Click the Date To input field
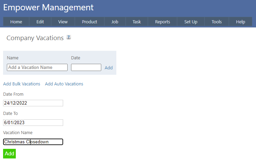 click(33, 122)
